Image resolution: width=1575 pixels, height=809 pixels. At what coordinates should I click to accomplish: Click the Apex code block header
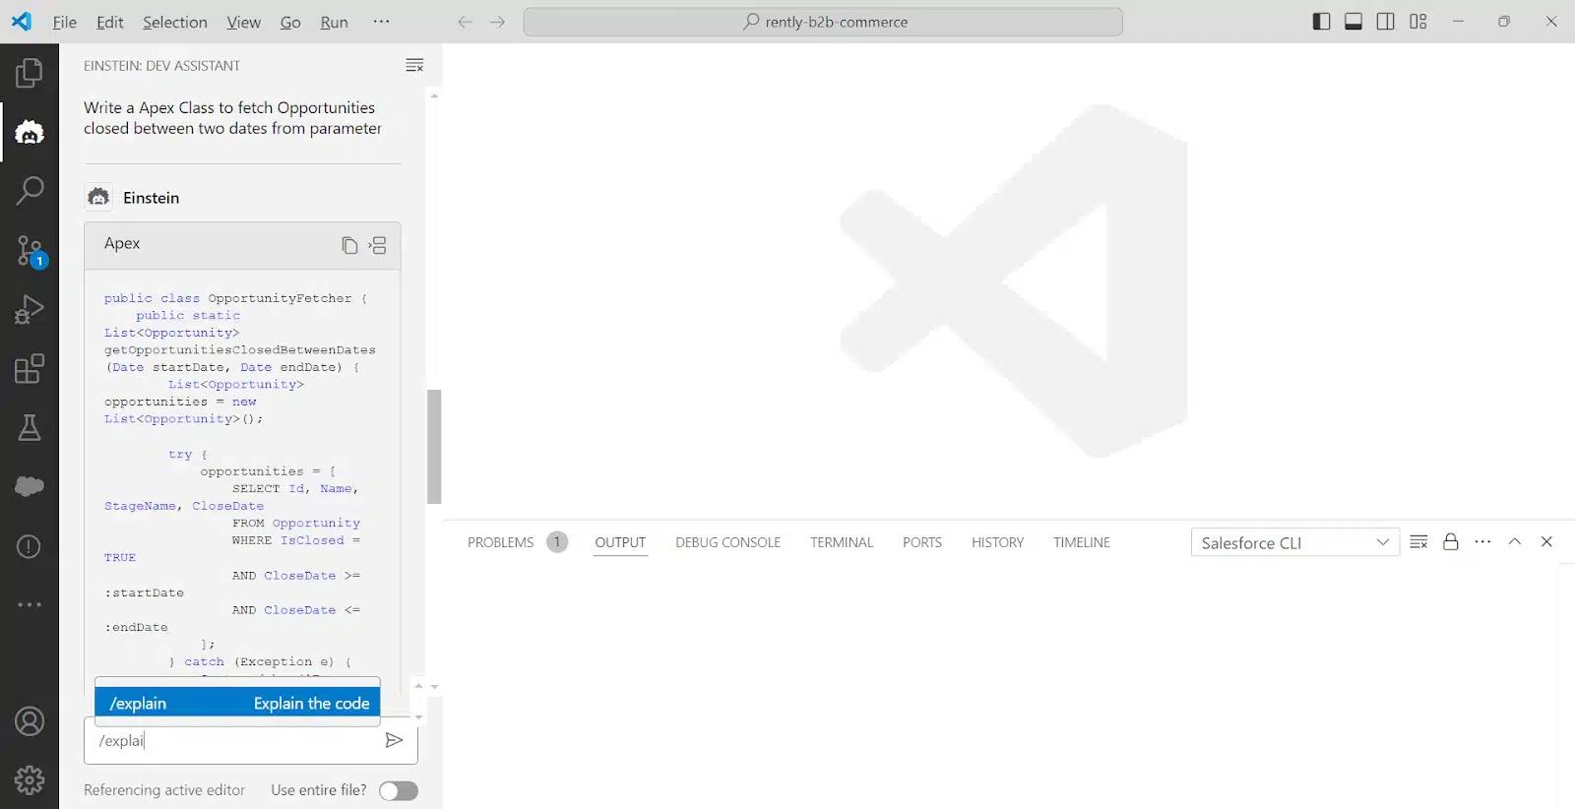point(242,245)
